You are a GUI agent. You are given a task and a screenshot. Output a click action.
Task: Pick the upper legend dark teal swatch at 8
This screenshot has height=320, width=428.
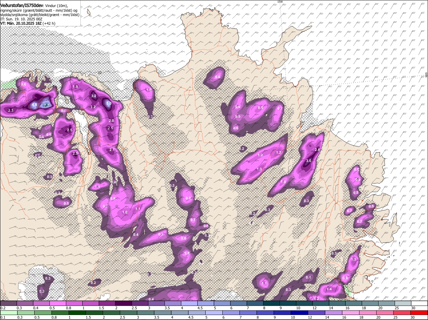(x=272, y=303)
